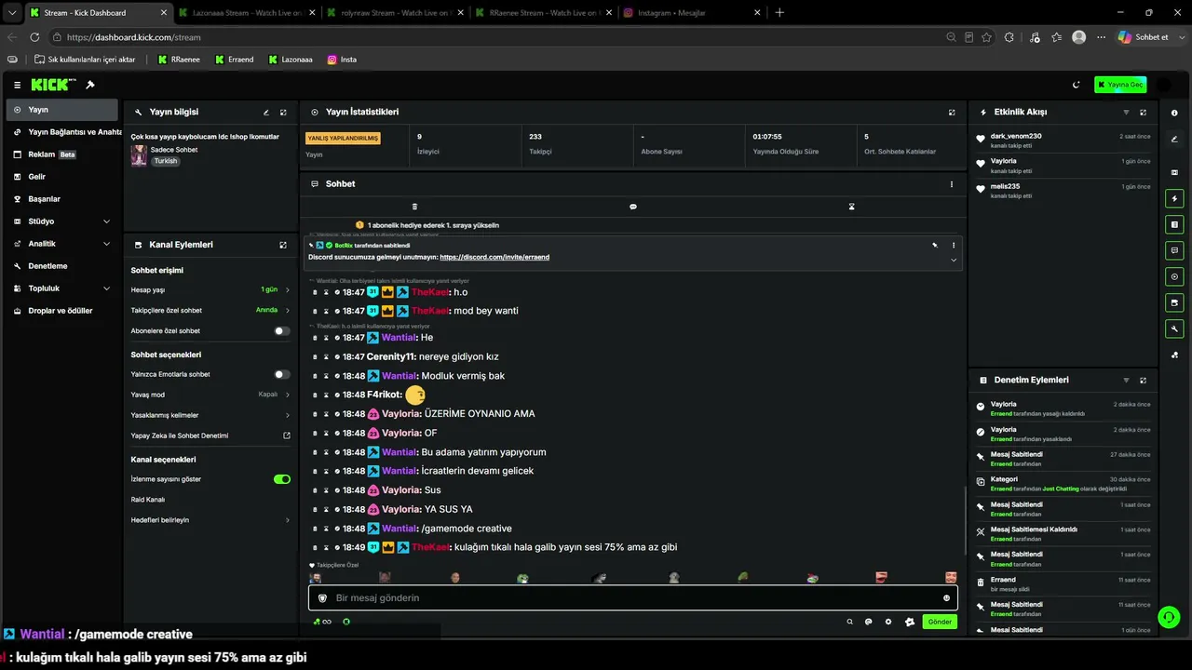Click dark_venom230 in the activity feed
Image resolution: width=1192 pixels, height=670 pixels.
1016,136
